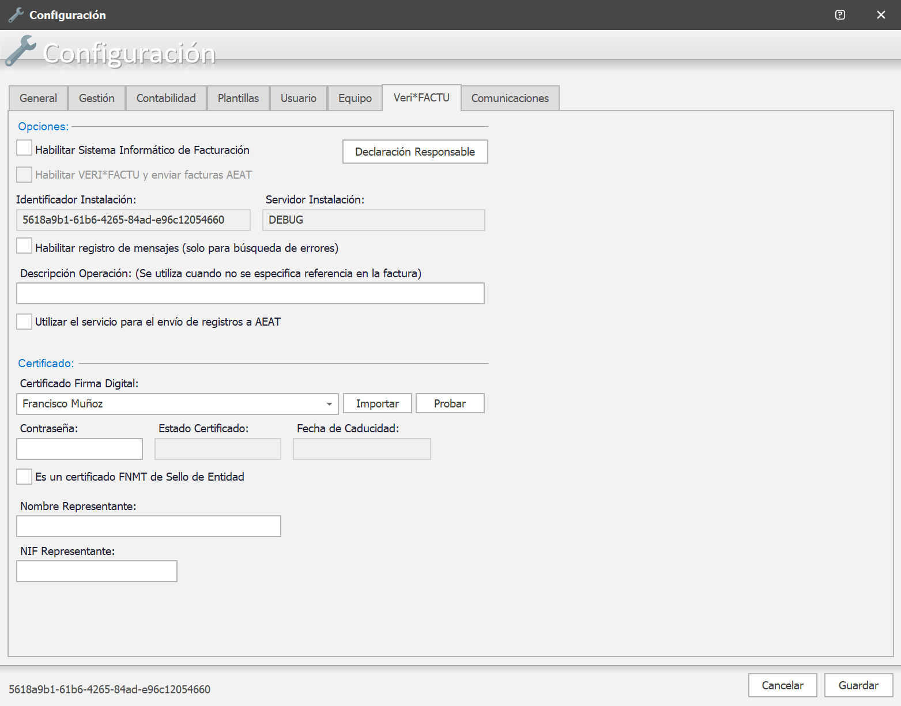901x706 pixels.
Task: Switch to the General tab
Action: (x=39, y=98)
